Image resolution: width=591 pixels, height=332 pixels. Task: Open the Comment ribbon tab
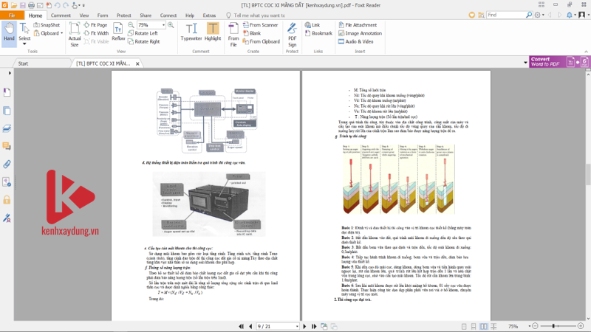point(61,15)
